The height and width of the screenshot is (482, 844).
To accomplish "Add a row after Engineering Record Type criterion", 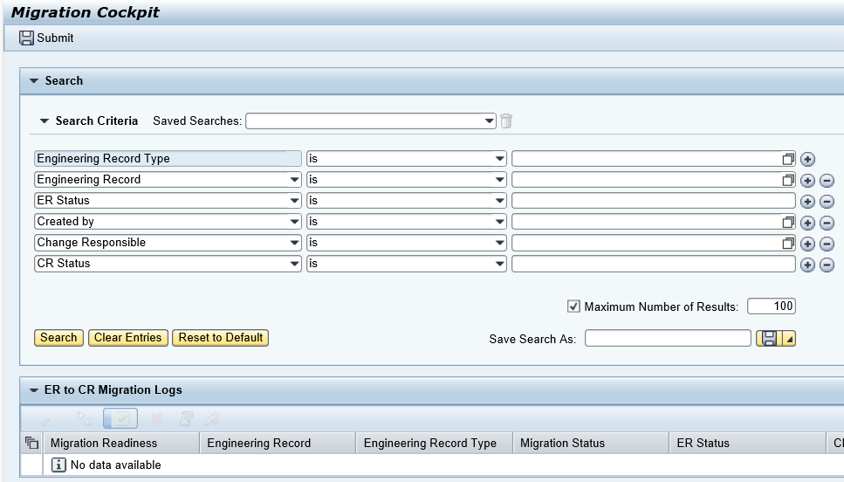I will 807,159.
